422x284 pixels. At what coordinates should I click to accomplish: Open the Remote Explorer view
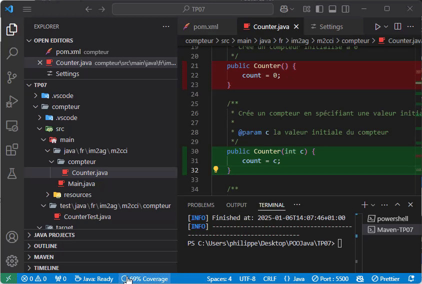12,125
